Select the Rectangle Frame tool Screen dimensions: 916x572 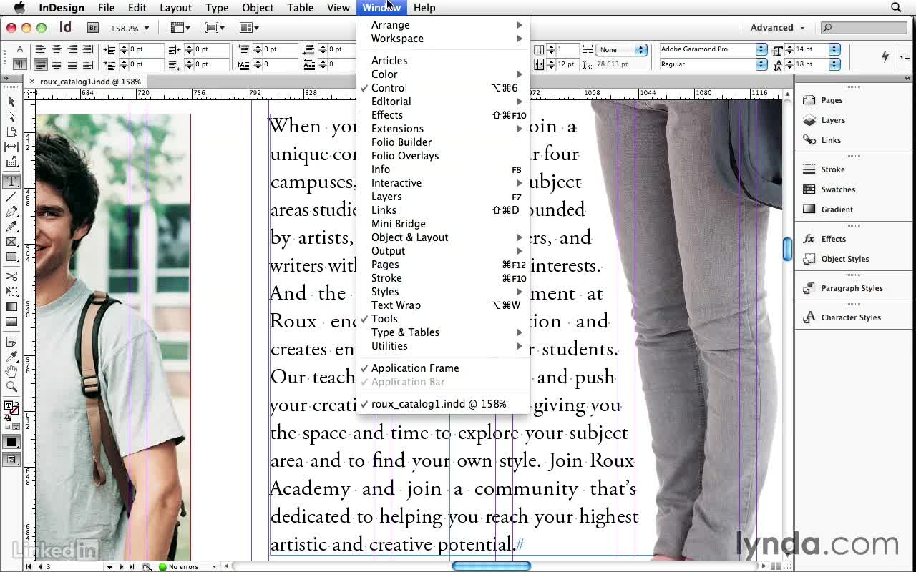[x=11, y=242]
